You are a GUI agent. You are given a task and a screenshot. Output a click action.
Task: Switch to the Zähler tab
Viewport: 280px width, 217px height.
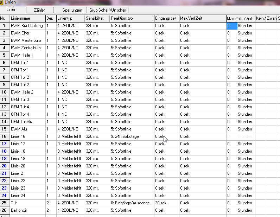coord(39,10)
